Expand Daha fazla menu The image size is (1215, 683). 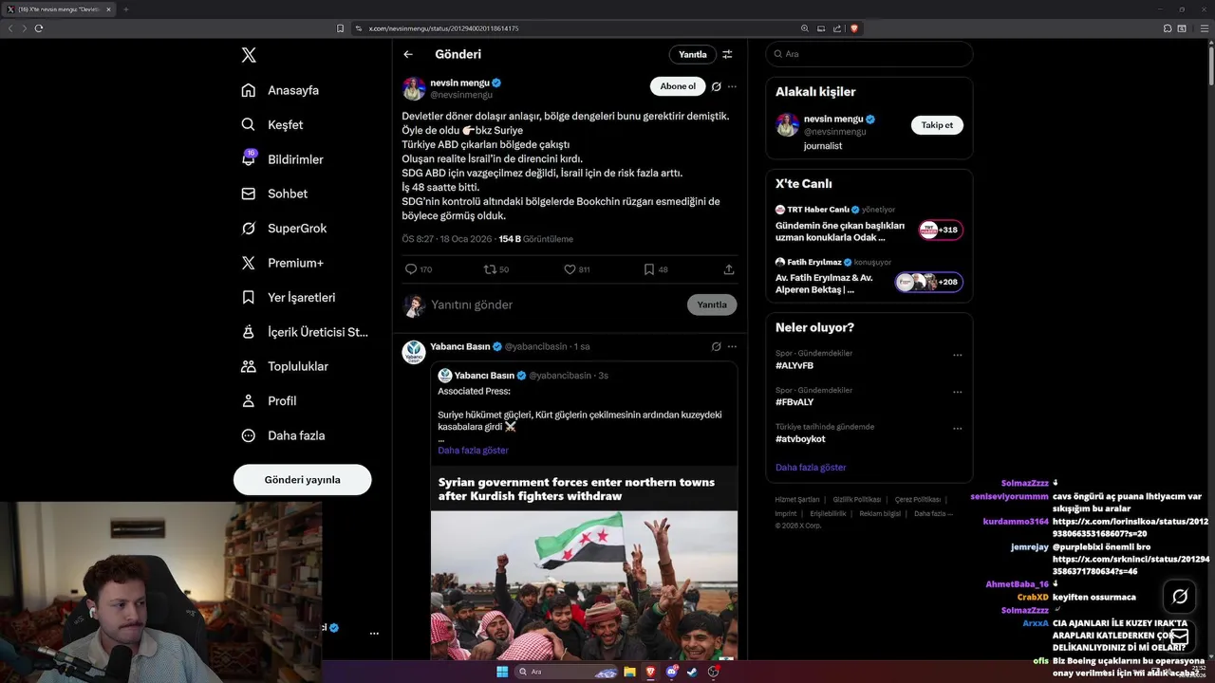point(283,435)
